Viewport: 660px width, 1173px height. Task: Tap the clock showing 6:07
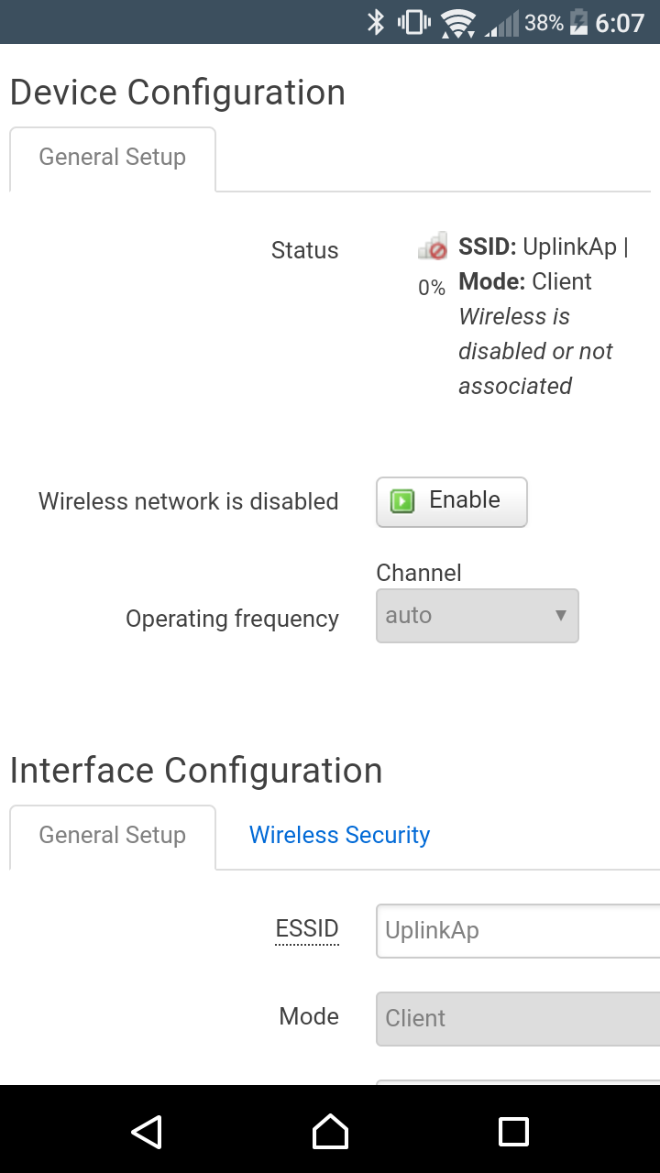(621, 23)
